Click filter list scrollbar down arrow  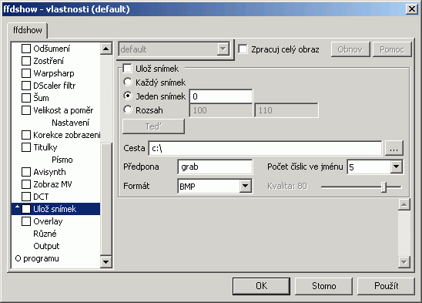pyautogui.click(x=106, y=262)
